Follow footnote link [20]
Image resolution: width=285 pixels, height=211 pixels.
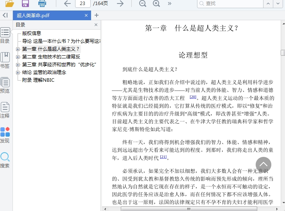193,97
